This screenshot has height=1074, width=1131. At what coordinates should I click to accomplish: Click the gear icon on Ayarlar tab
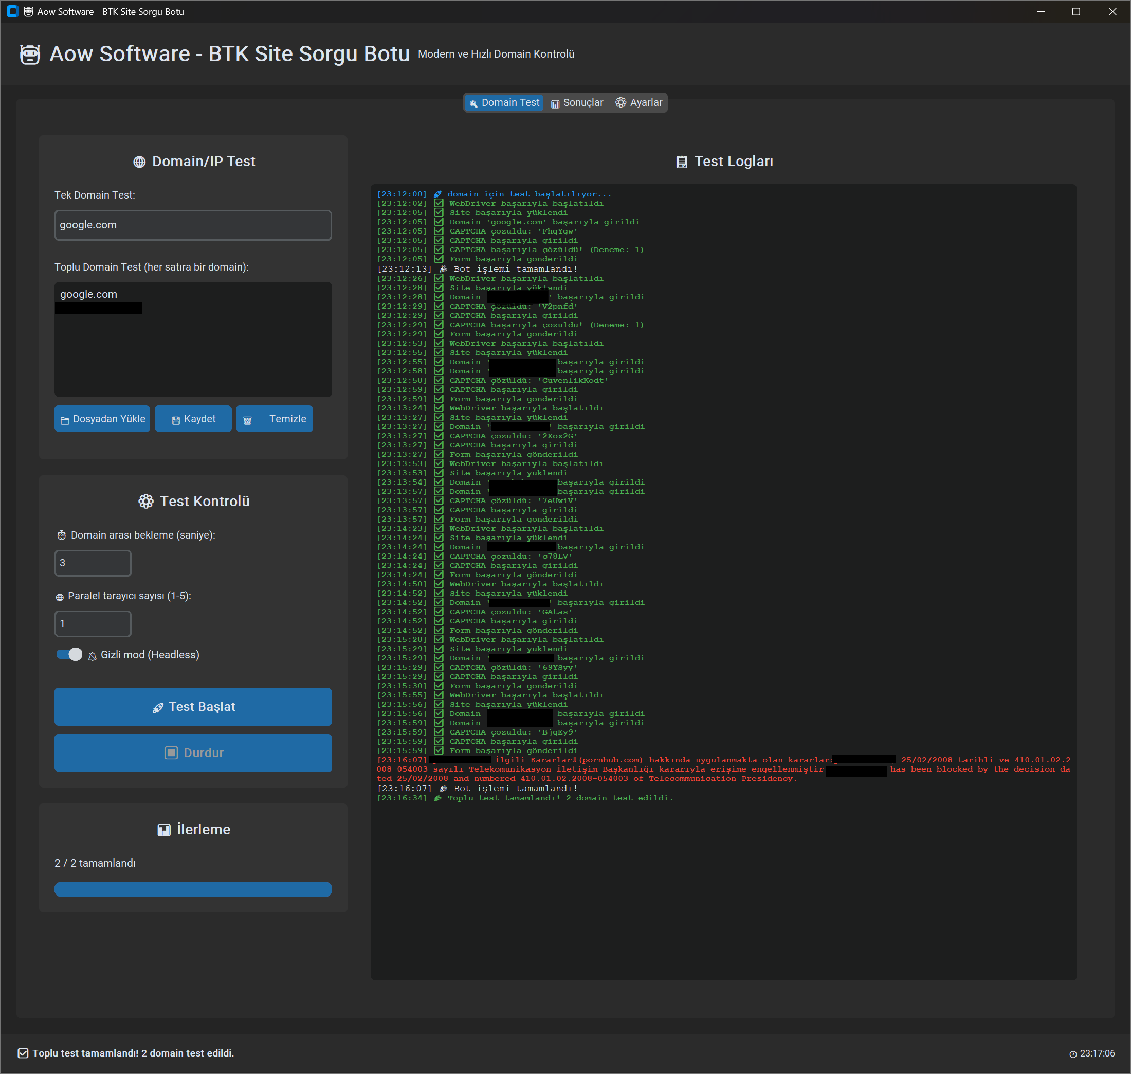coord(621,102)
